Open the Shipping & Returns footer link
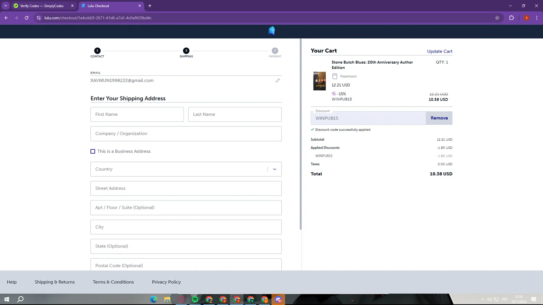 click(55, 282)
